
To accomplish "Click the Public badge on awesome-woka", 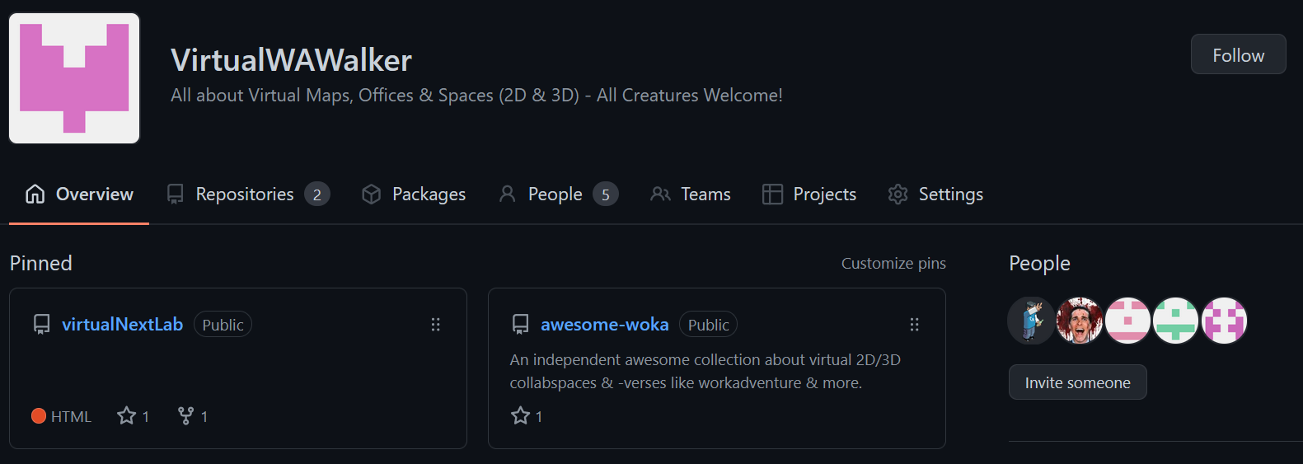I will click(708, 325).
